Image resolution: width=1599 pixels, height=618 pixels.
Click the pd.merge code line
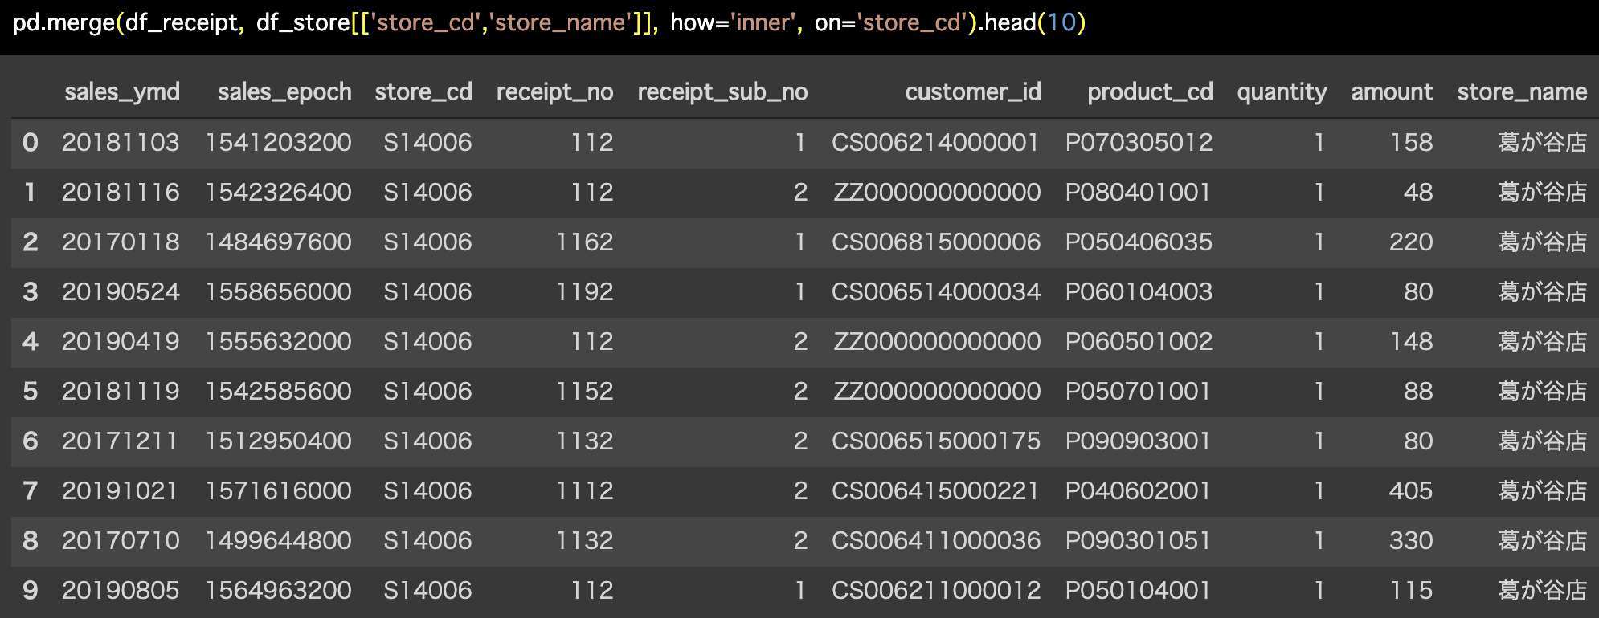point(549,22)
